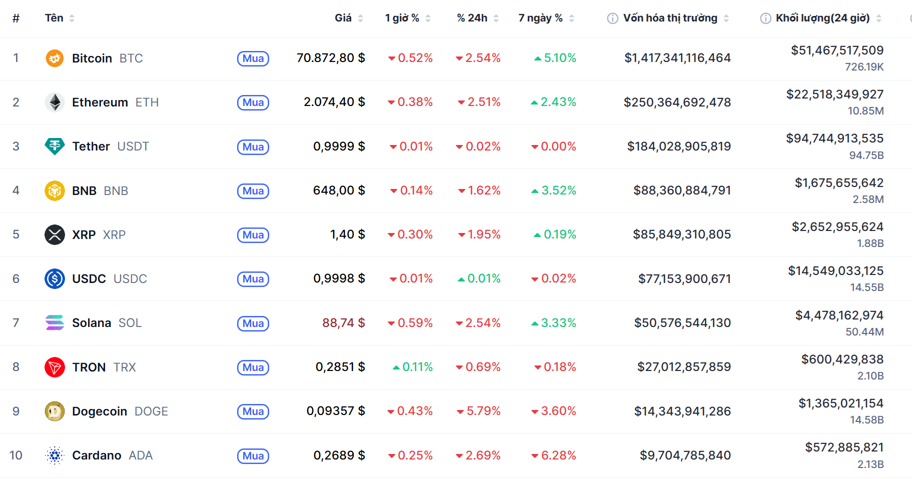Click XRP price 1,40 $
912x479 pixels.
[x=348, y=234]
